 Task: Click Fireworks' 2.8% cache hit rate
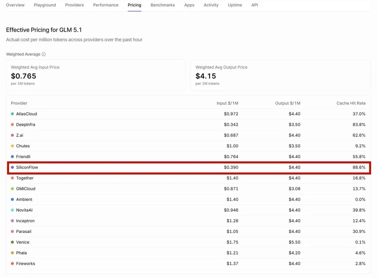pyautogui.click(x=361, y=264)
